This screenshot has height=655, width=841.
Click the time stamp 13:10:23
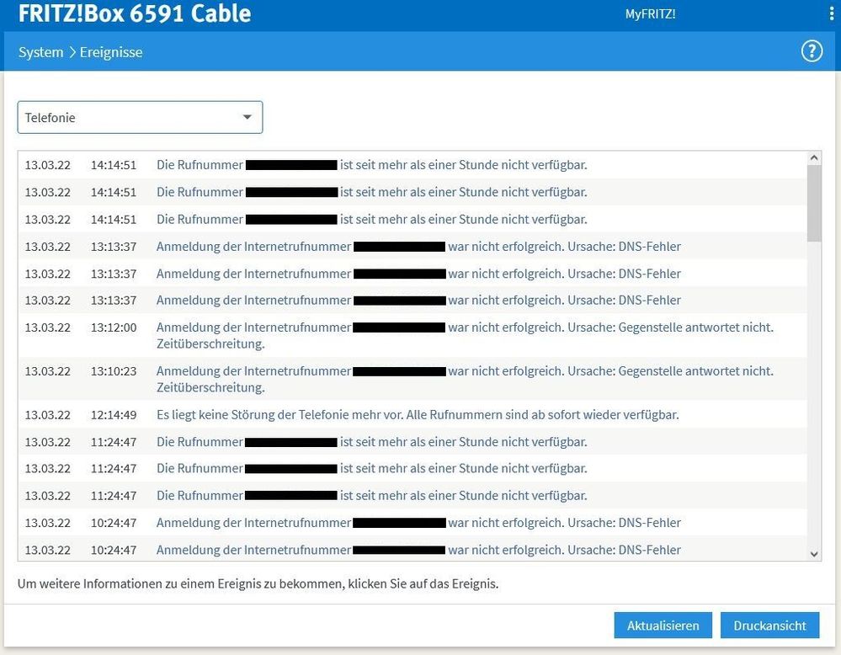(x=114, y=371)
